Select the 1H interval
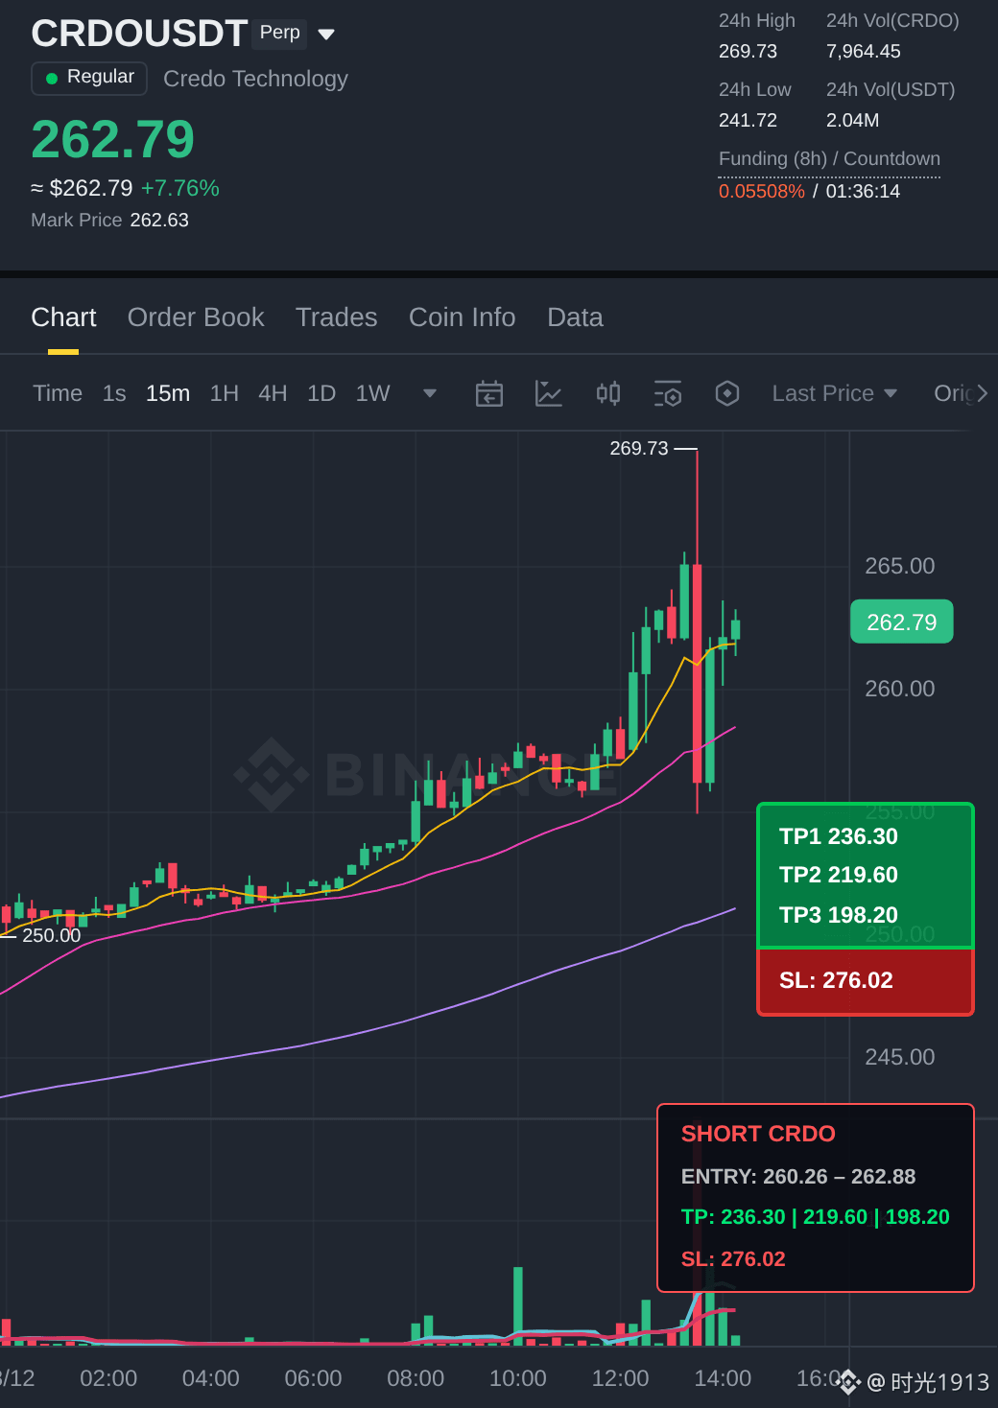Screen dimensions: 998x1408 225,393
